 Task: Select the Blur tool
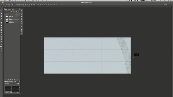coord(1,29)
